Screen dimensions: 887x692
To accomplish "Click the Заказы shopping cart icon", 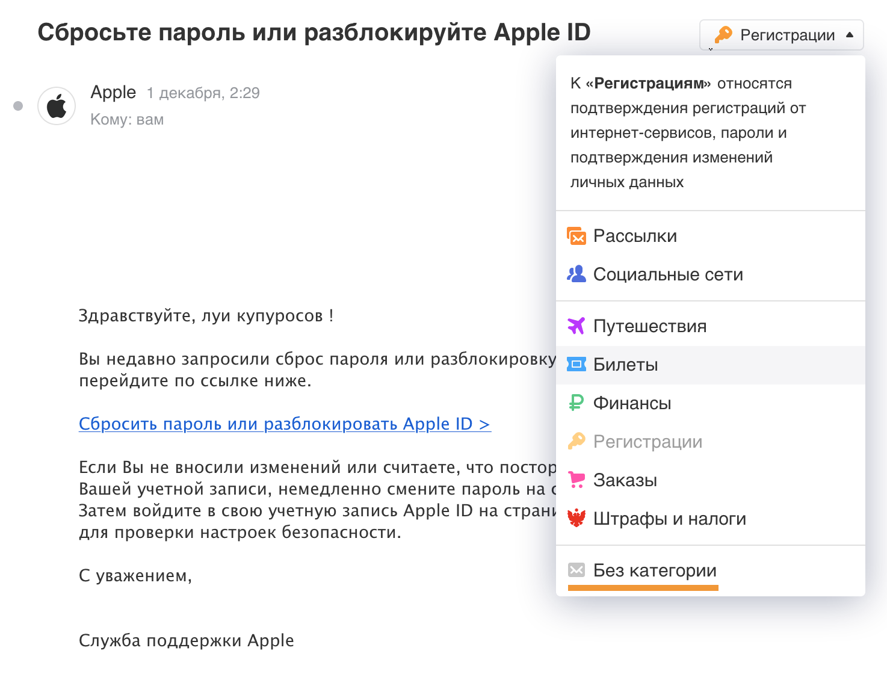I will [x=576, y=480].
